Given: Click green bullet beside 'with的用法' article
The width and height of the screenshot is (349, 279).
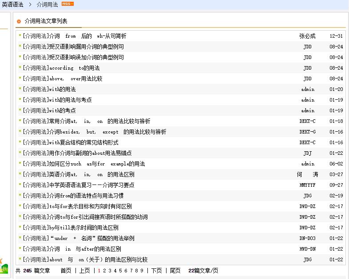Looking at the screenshot, I should point(20,89).
